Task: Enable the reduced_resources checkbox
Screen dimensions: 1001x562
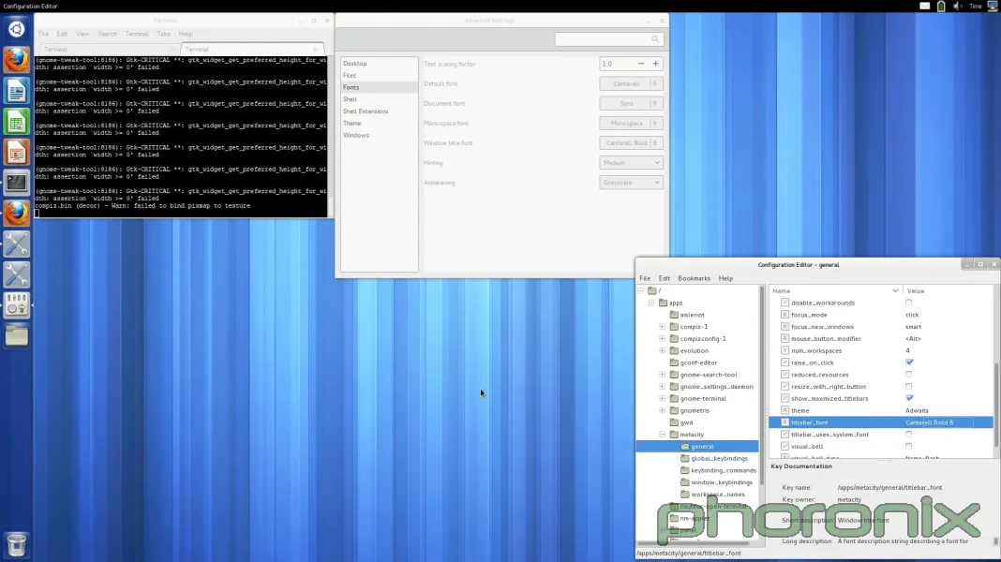Action: pos(908,375)
